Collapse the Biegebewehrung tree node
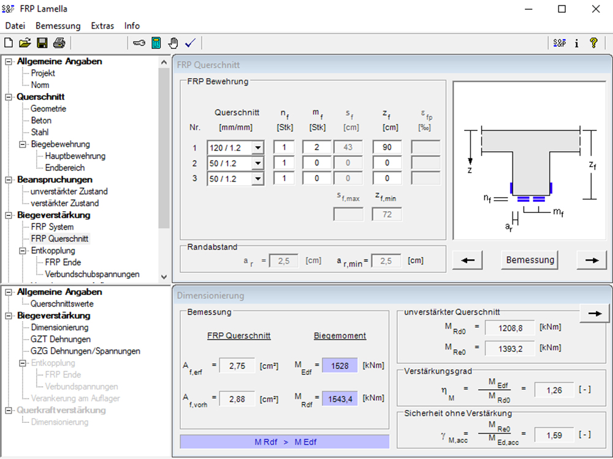This screenshot has height=459, width=613. (23, 144)
